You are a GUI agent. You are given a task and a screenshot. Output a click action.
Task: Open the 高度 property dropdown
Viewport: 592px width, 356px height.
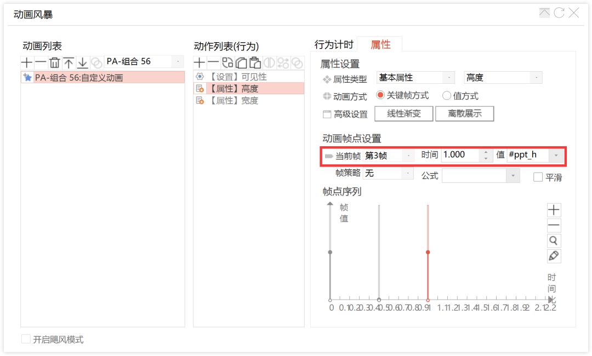536,78
